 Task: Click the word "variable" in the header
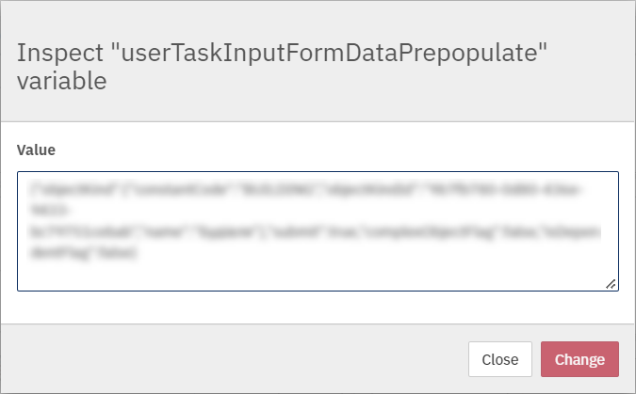tap(62, 81)
